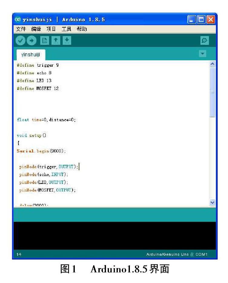
Task: Click the '#define MOSFET 12' line
Action: click(x=38, y=88)
